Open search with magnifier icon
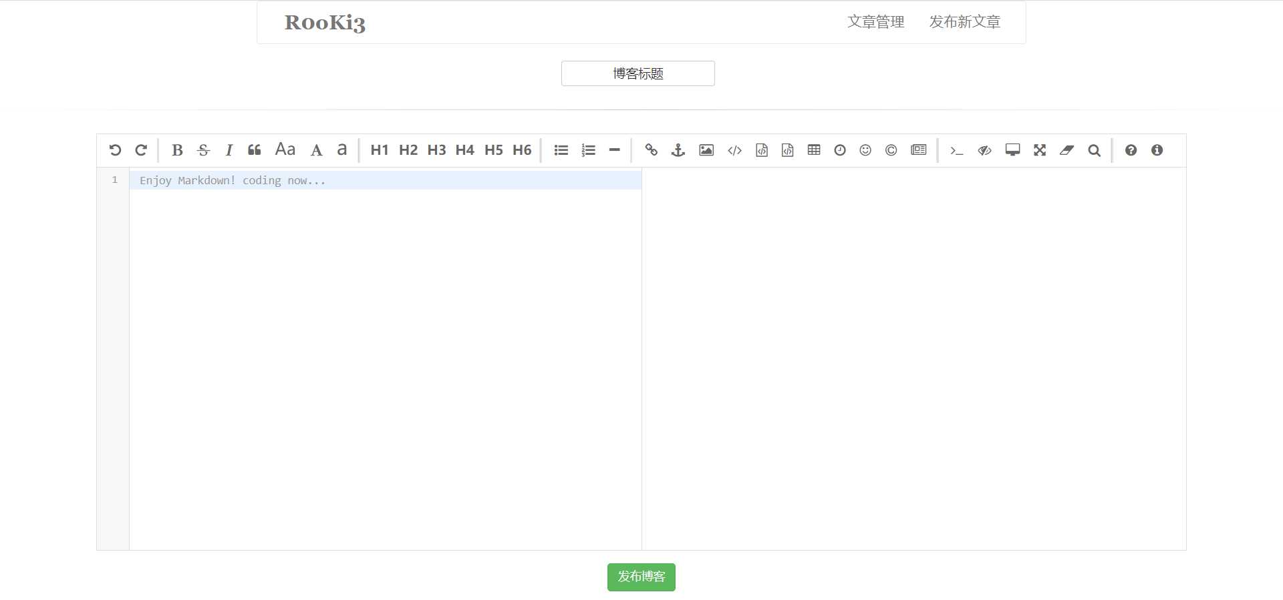Image resolution: width=1283 pixels, height=600 pixels. [1094, 150]
